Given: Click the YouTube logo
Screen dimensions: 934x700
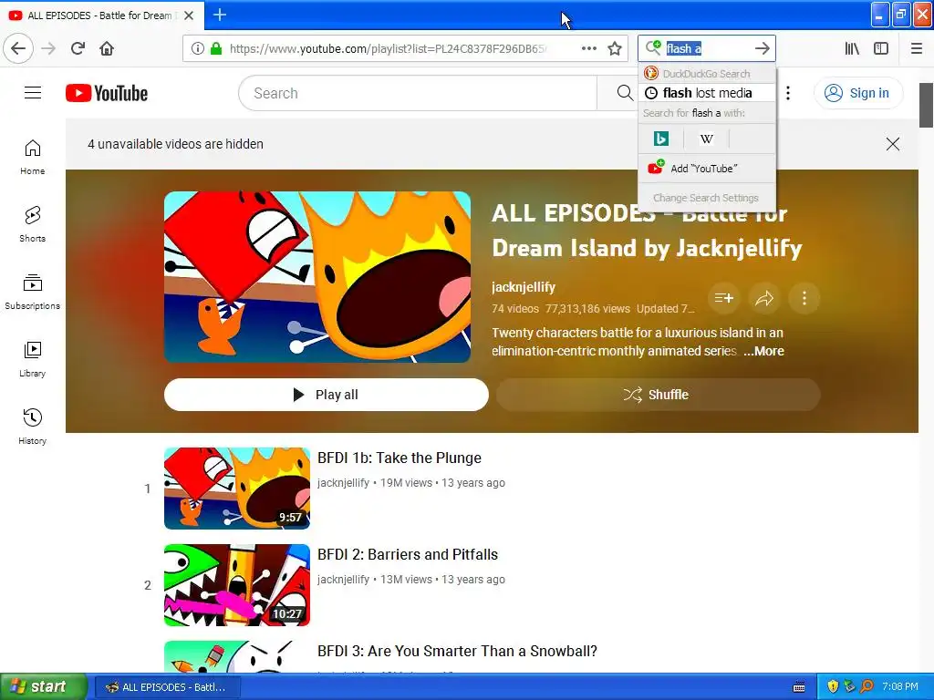Looking at the screenshot, I should [107, 93].
